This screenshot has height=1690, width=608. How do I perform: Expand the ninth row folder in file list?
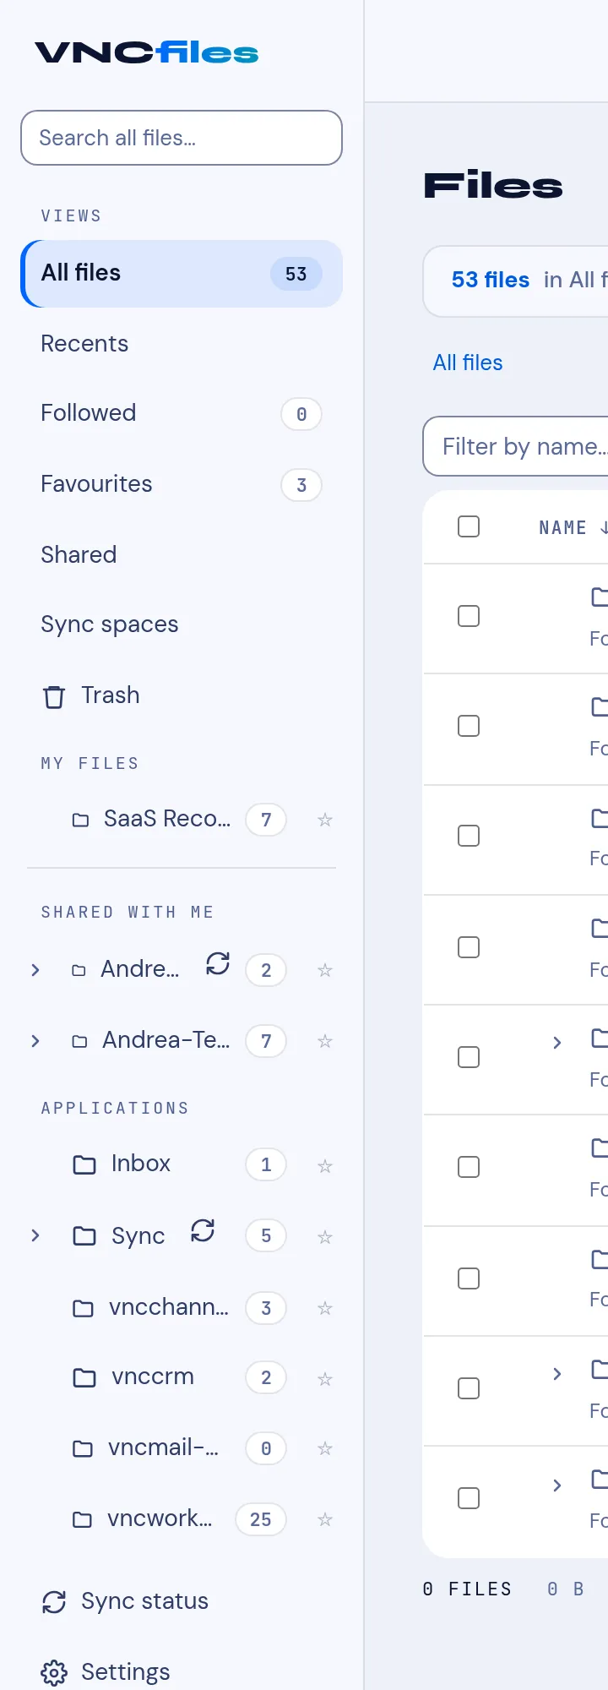(556, 1486)
